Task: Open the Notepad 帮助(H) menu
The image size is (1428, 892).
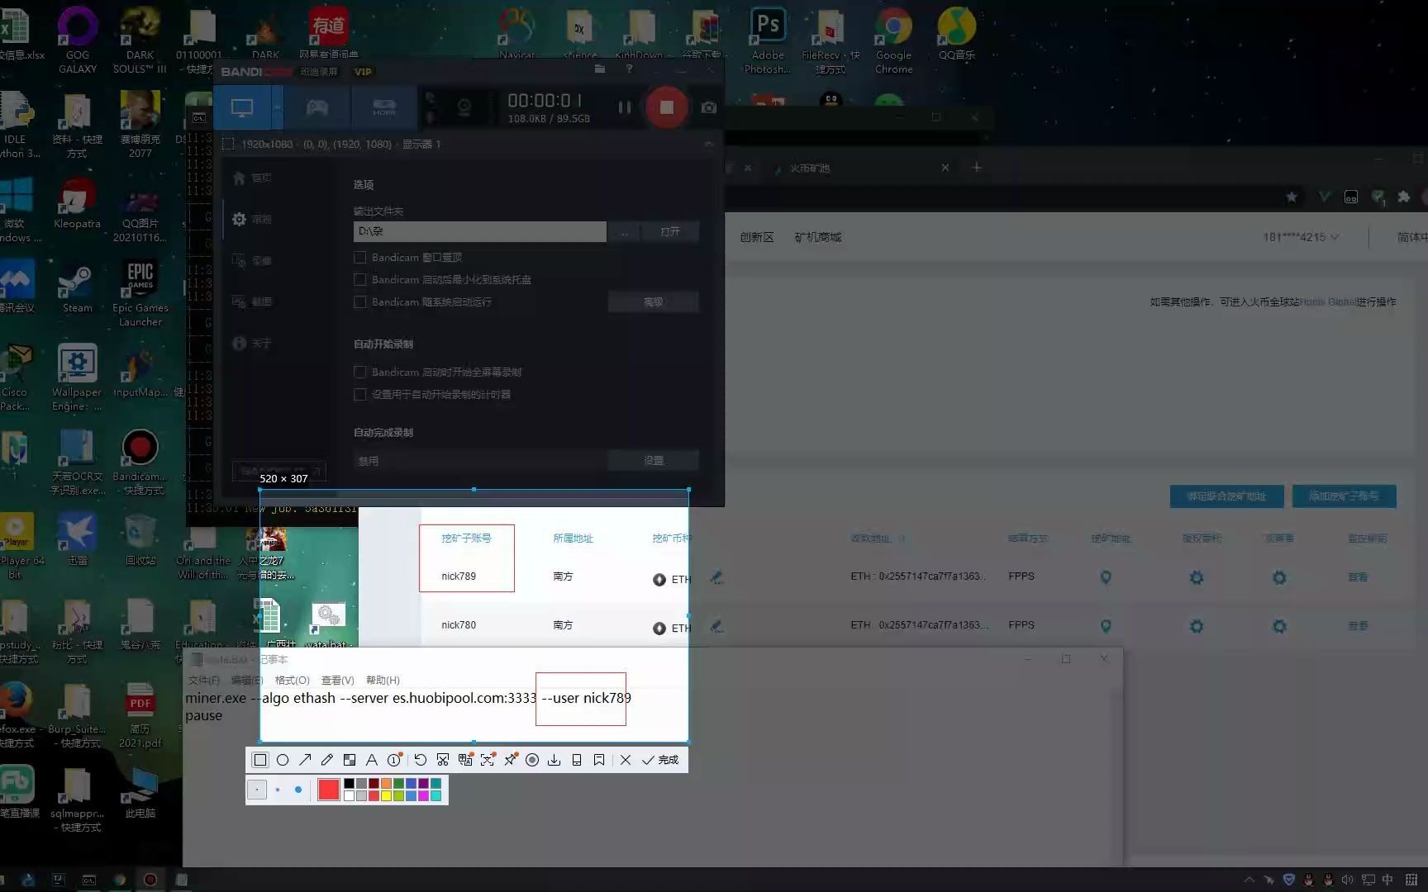Action: point(383,681)
